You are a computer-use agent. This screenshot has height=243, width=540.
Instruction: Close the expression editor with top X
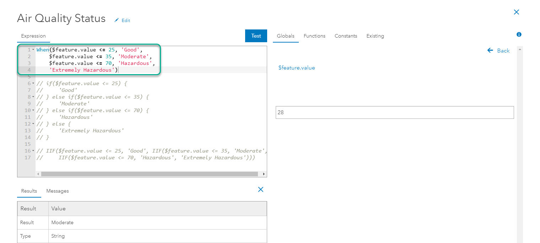tap(517, 12)
